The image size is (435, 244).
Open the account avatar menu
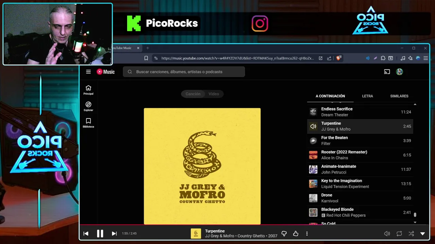pos(400,72)
